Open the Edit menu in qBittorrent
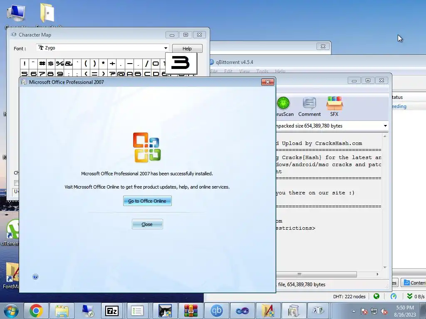426x319 pixels. coord(228,71)
